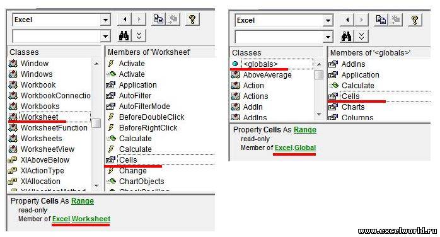Click inside the right search text field
The image size is (440, 237).
coord(279,37)
